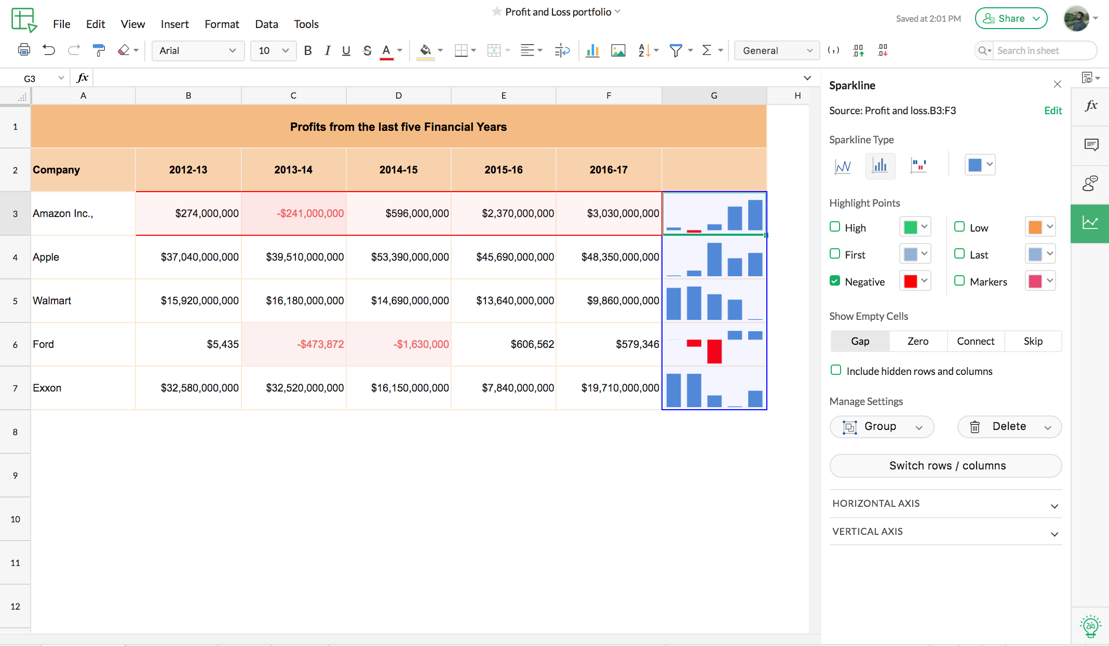The width and height of the screenshot is (1109, 646).
Task: Click the Edit link for sparkline source
Action: 1052,111
